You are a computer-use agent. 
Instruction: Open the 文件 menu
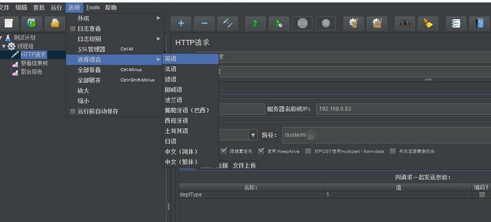(4, 7)
